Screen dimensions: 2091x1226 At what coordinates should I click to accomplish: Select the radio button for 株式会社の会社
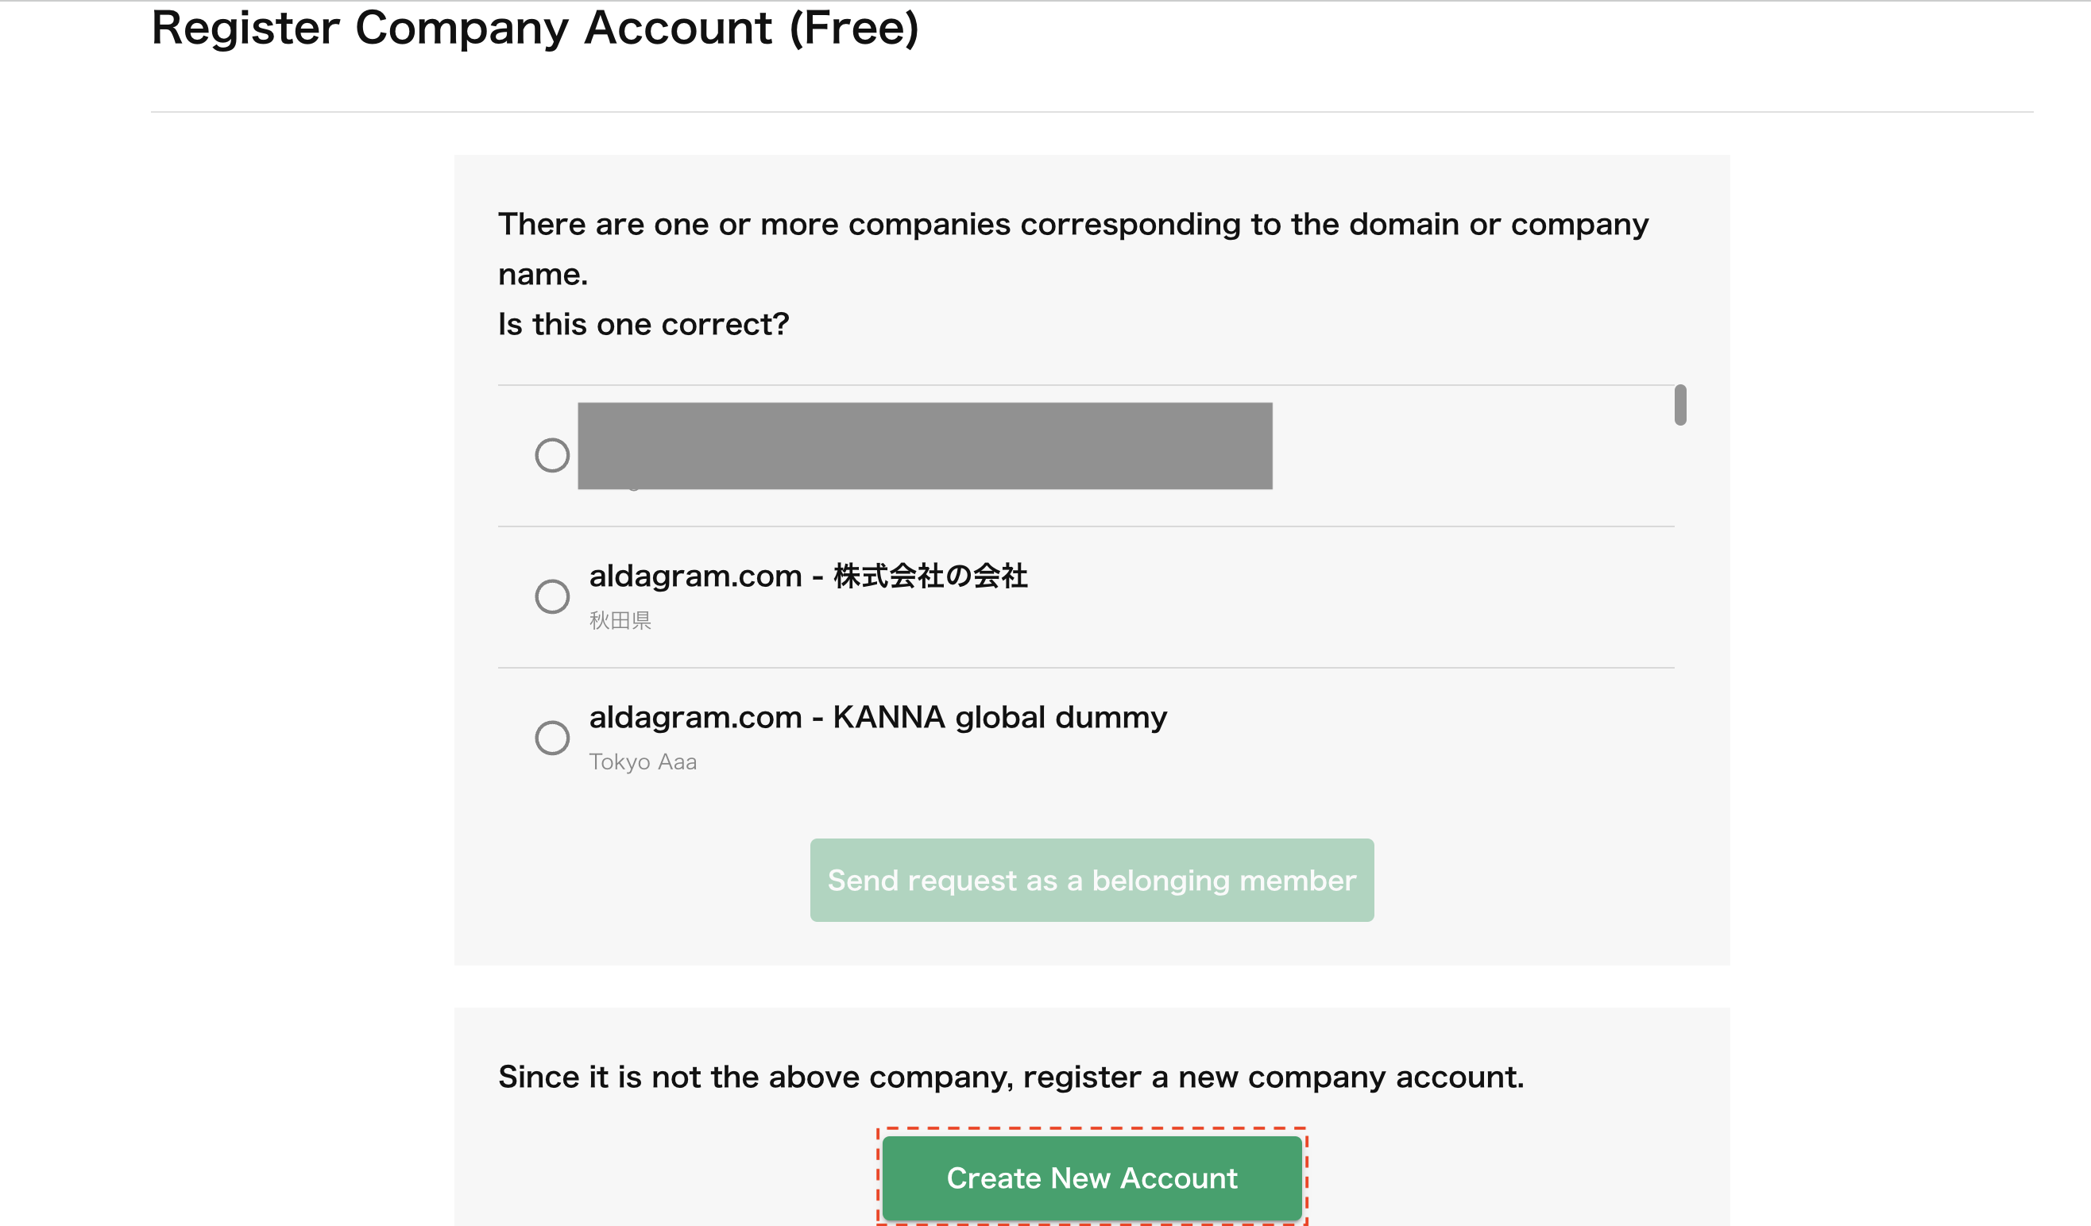pos(552,596)
